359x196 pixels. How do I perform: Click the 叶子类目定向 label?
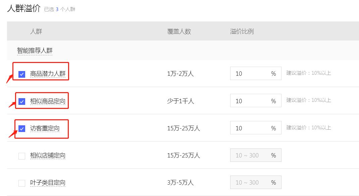point(48,183)
